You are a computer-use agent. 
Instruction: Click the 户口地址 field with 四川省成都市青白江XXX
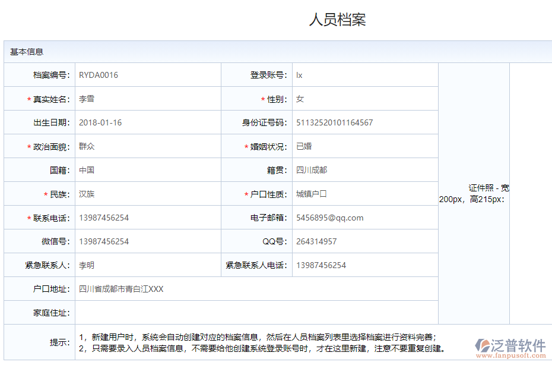pyautogui.click(x=256, y=289)
